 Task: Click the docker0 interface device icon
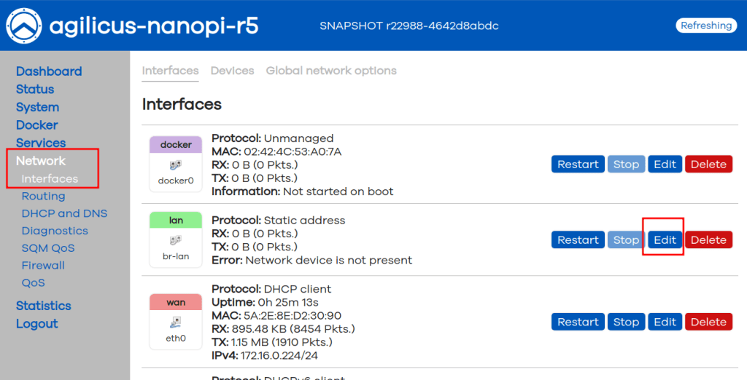coord(176,165)
